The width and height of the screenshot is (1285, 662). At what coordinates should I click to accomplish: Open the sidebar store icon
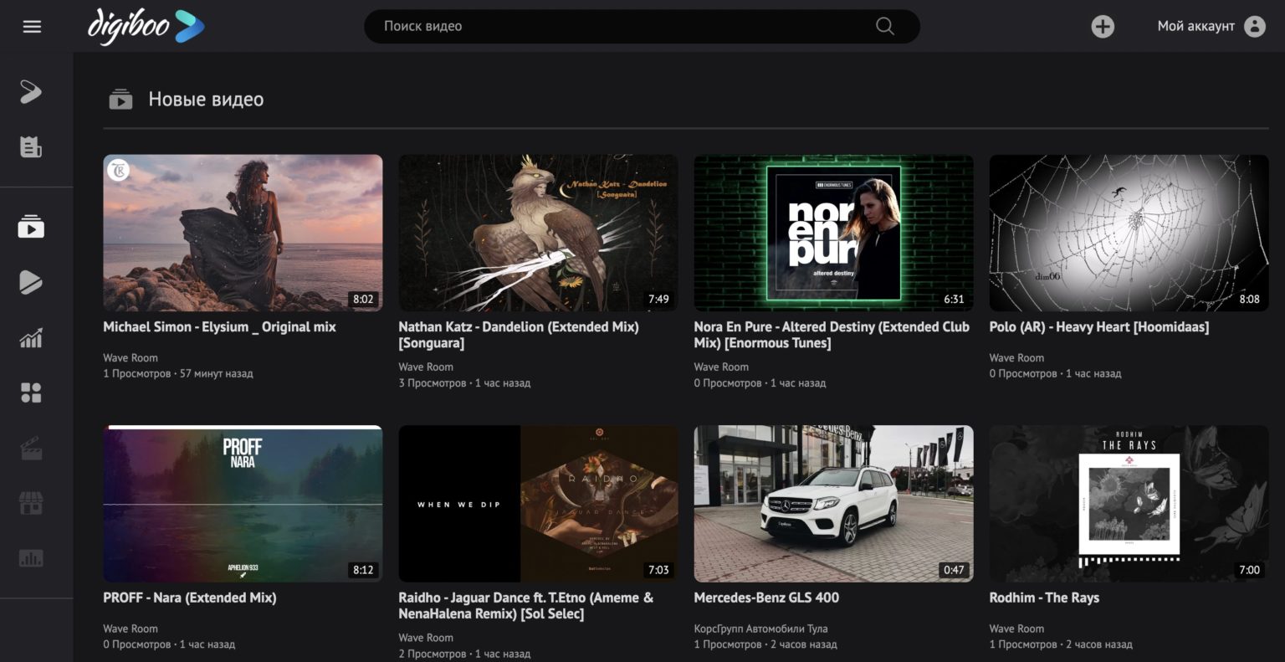[31, 504]
